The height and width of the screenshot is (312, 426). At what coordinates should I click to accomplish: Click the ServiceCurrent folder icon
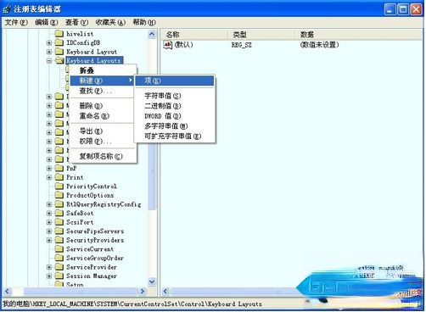[59, 249]
